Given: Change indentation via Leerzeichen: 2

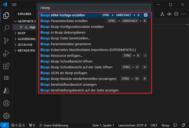Looking at the screenshot, I should coord(128,125).
